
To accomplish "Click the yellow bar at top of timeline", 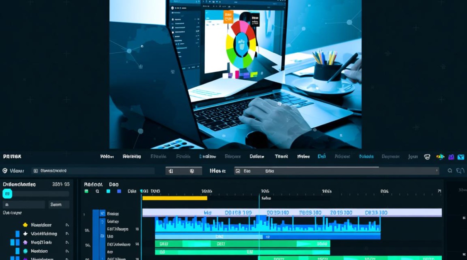I will (x=174, y=198).
